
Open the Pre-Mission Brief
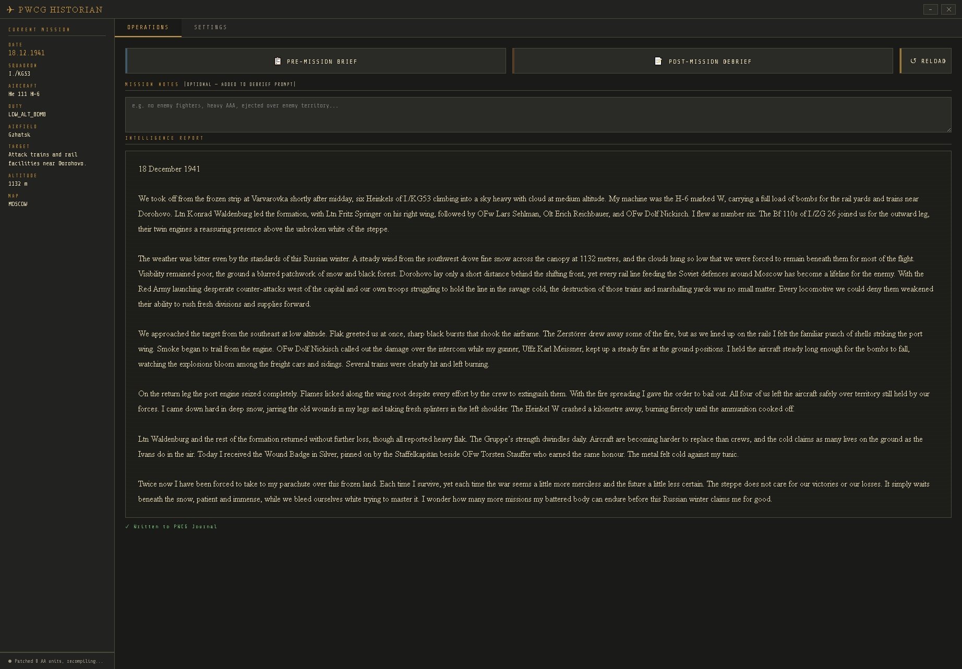click(x=316, y=61)
